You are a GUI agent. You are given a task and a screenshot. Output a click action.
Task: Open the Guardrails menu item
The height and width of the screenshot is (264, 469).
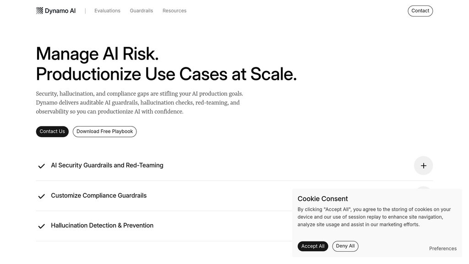click(141, 11)
